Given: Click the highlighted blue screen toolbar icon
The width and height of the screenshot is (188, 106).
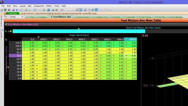Looking at the screenshot, I should [80, 10].
